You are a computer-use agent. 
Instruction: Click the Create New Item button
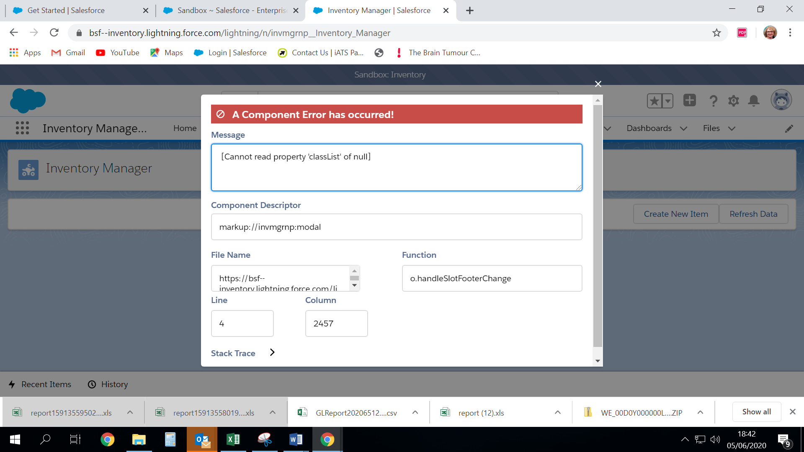[x=675, y=213]
